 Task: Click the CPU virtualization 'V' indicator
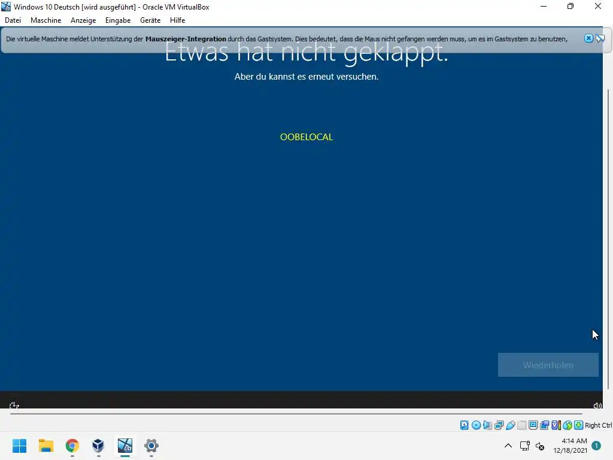tap(556, 425)
